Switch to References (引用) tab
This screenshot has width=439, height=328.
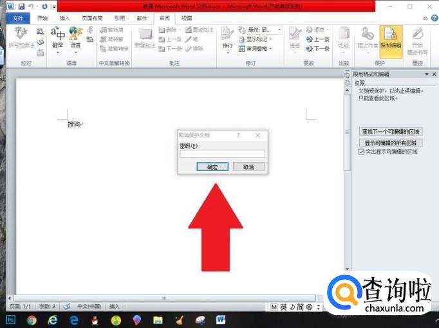pos(120,19)
